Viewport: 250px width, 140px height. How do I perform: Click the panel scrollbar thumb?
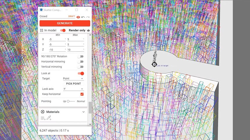[90, 108]
